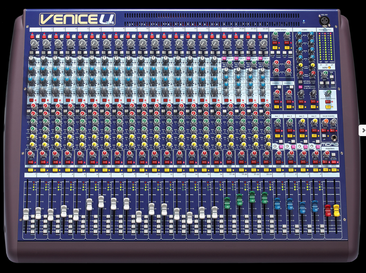This screenshot has width=366, height=273.
Task: Mute stereo return 1
Action: click(x=275, y=43)
